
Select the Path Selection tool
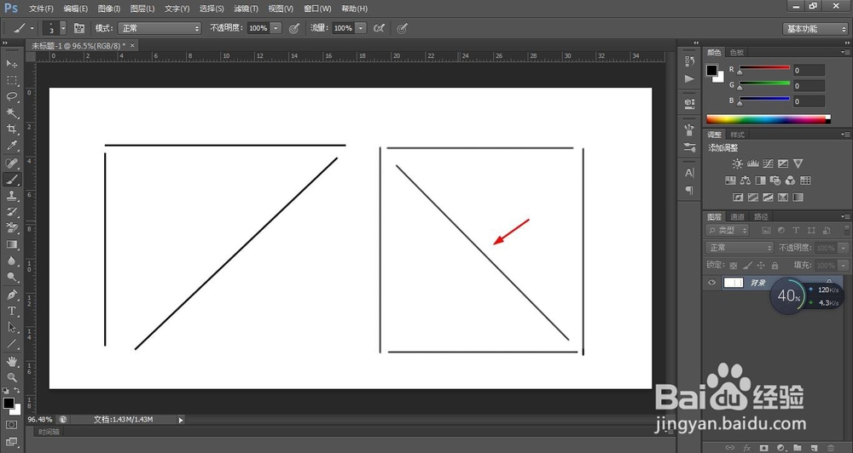click(x=11, y=328)
